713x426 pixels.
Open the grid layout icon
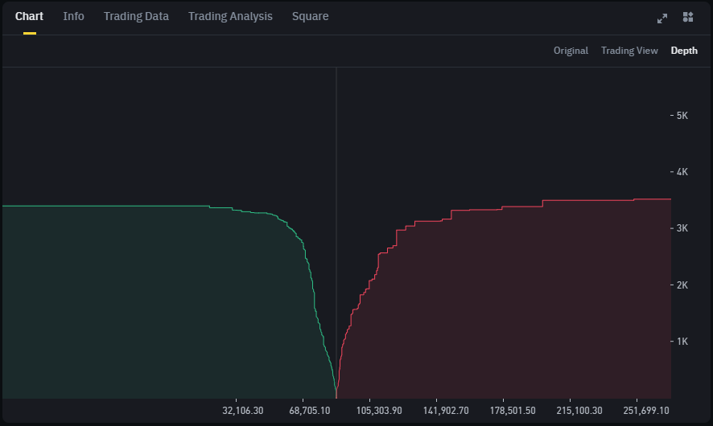(687, 18)
